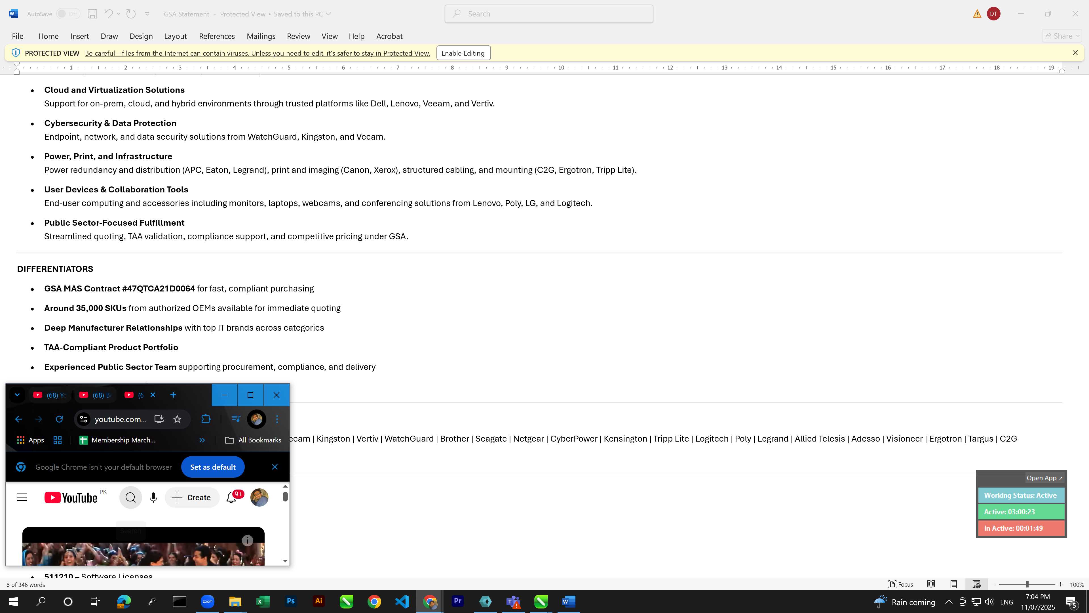Viewport: 1089px width, 613px height.
Task: Reload the YouTube page in Chrome
Action: coord(59,419)
